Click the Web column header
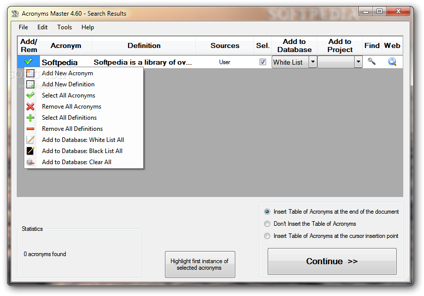Image resolution: width=424 pixels, height=296 pixels. pyautogui.click(x=392, y=45)
